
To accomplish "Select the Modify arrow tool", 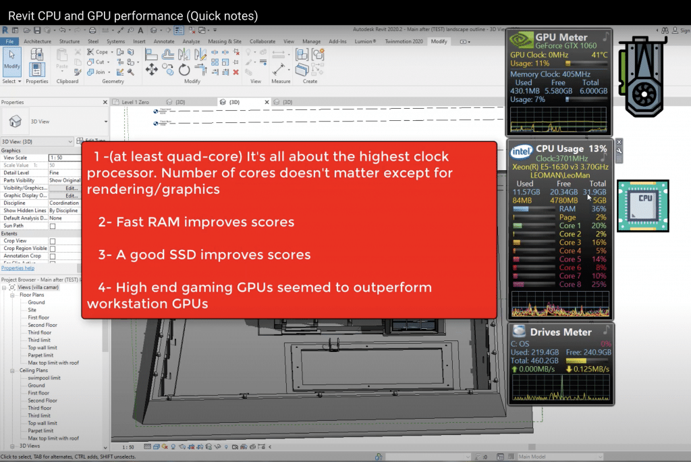I will [x=12, y=61].
